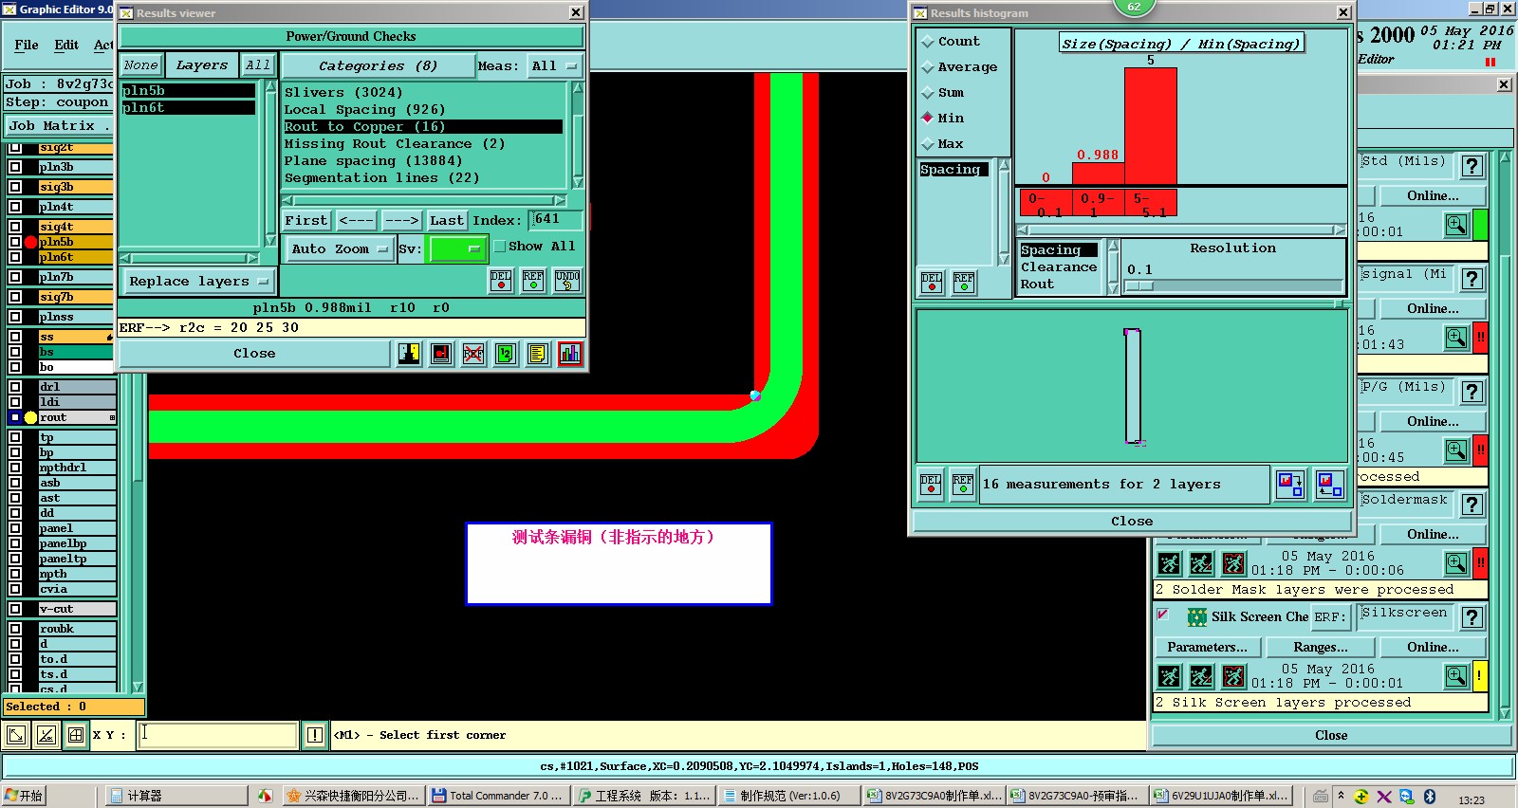Click the help question mark beside Silkscreen
Image resolution: width=1518 pixels, height=808 pixels.
[1472, 617]
